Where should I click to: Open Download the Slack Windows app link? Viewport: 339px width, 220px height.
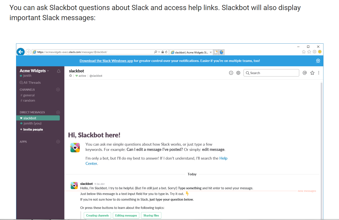106,61
